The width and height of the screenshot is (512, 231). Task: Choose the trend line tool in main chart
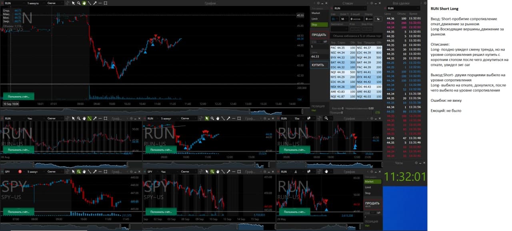point(89,3)
